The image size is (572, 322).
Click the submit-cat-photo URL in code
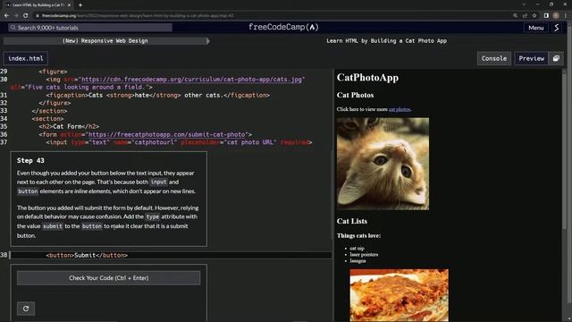[x=167, y=134]
